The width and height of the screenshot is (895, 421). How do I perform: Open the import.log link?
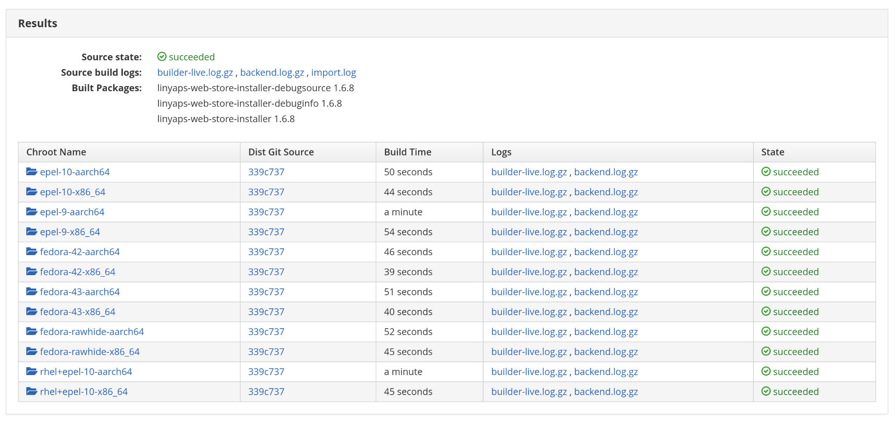[x=333, y=73]
